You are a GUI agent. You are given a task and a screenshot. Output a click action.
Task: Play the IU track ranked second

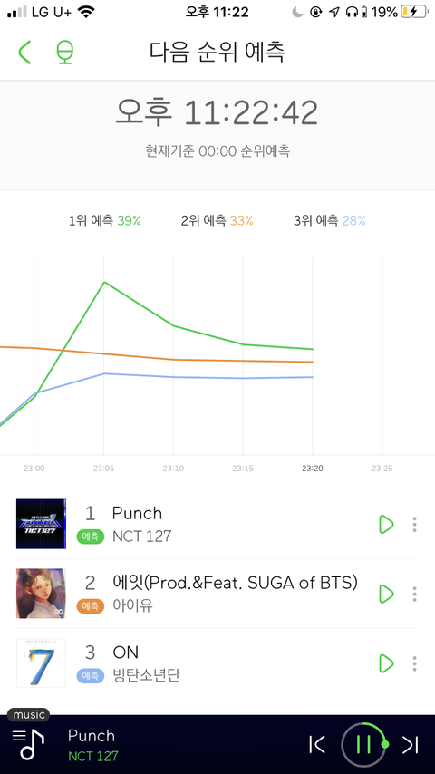point(386,594)
